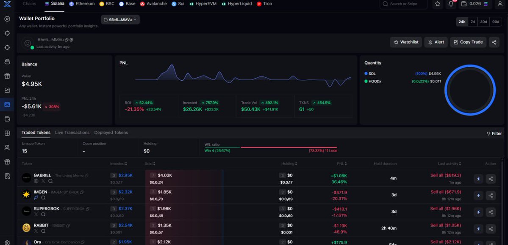Select the 30d timeframe

coord(483,22)
